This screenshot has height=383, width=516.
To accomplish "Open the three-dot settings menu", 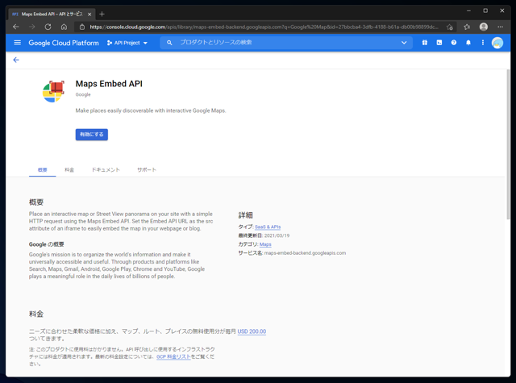I will pyautogui.click(x=483, y=43).
